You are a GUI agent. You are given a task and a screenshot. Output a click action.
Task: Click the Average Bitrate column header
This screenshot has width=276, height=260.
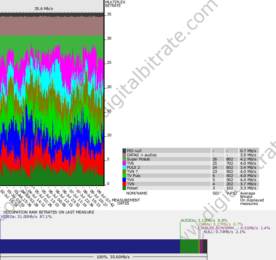click(247, 195)
